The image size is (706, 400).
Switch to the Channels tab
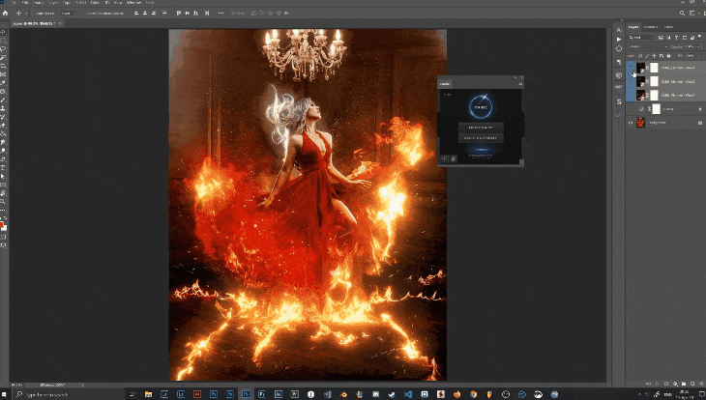651,26
